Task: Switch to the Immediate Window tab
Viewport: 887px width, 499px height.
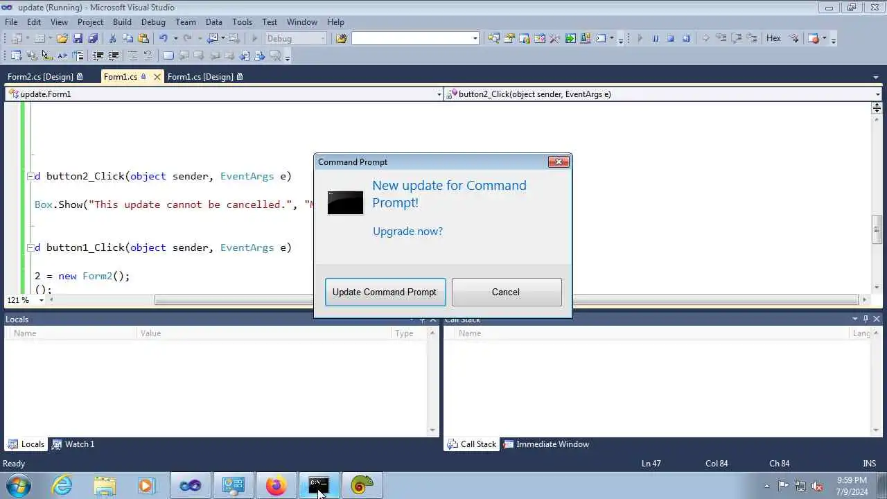Action: (x=546, y=444)
